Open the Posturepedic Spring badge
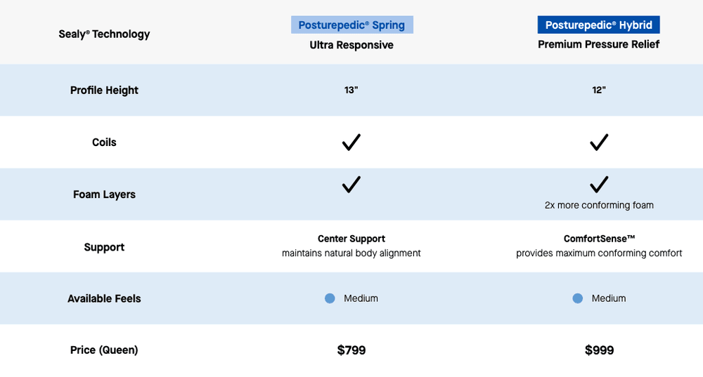This screenshot has width=703, height=377. 351,25
